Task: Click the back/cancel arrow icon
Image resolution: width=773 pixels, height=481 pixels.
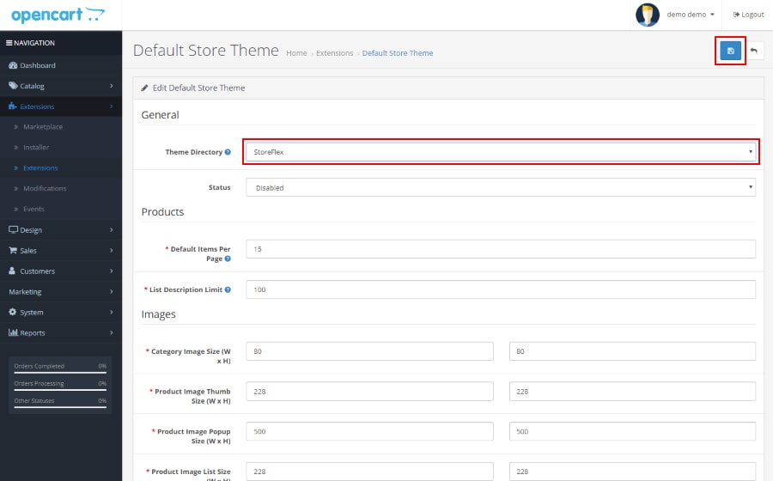Action: click(754, 51)
